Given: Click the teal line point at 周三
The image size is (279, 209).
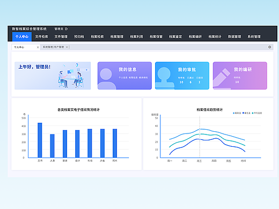Looking at the screenshot, I should click(200, 134).
